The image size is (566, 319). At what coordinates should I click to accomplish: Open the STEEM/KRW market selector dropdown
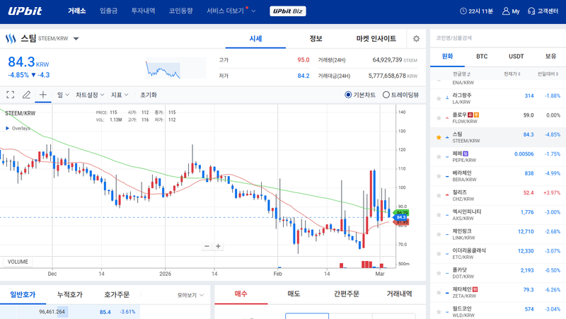coord(76,39)
